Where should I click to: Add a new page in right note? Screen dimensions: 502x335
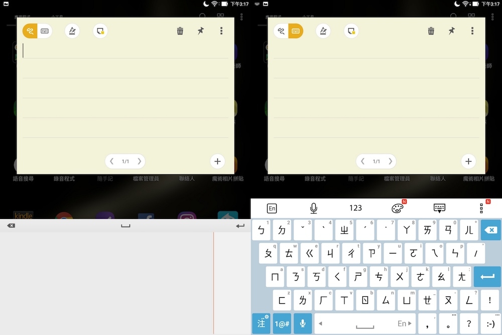(x=468, y=161)
